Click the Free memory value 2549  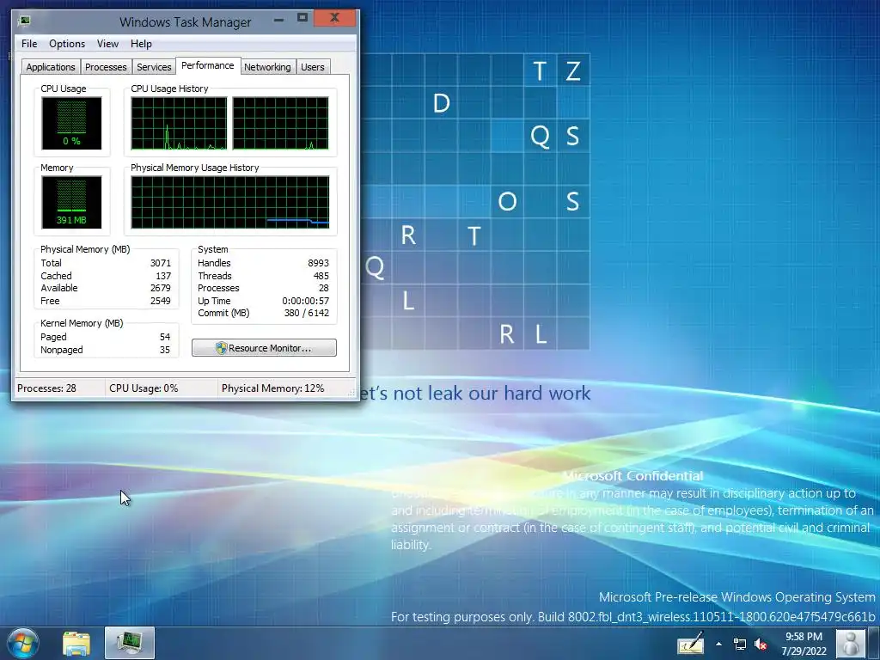pyautogui.click(x=160, y=301)
